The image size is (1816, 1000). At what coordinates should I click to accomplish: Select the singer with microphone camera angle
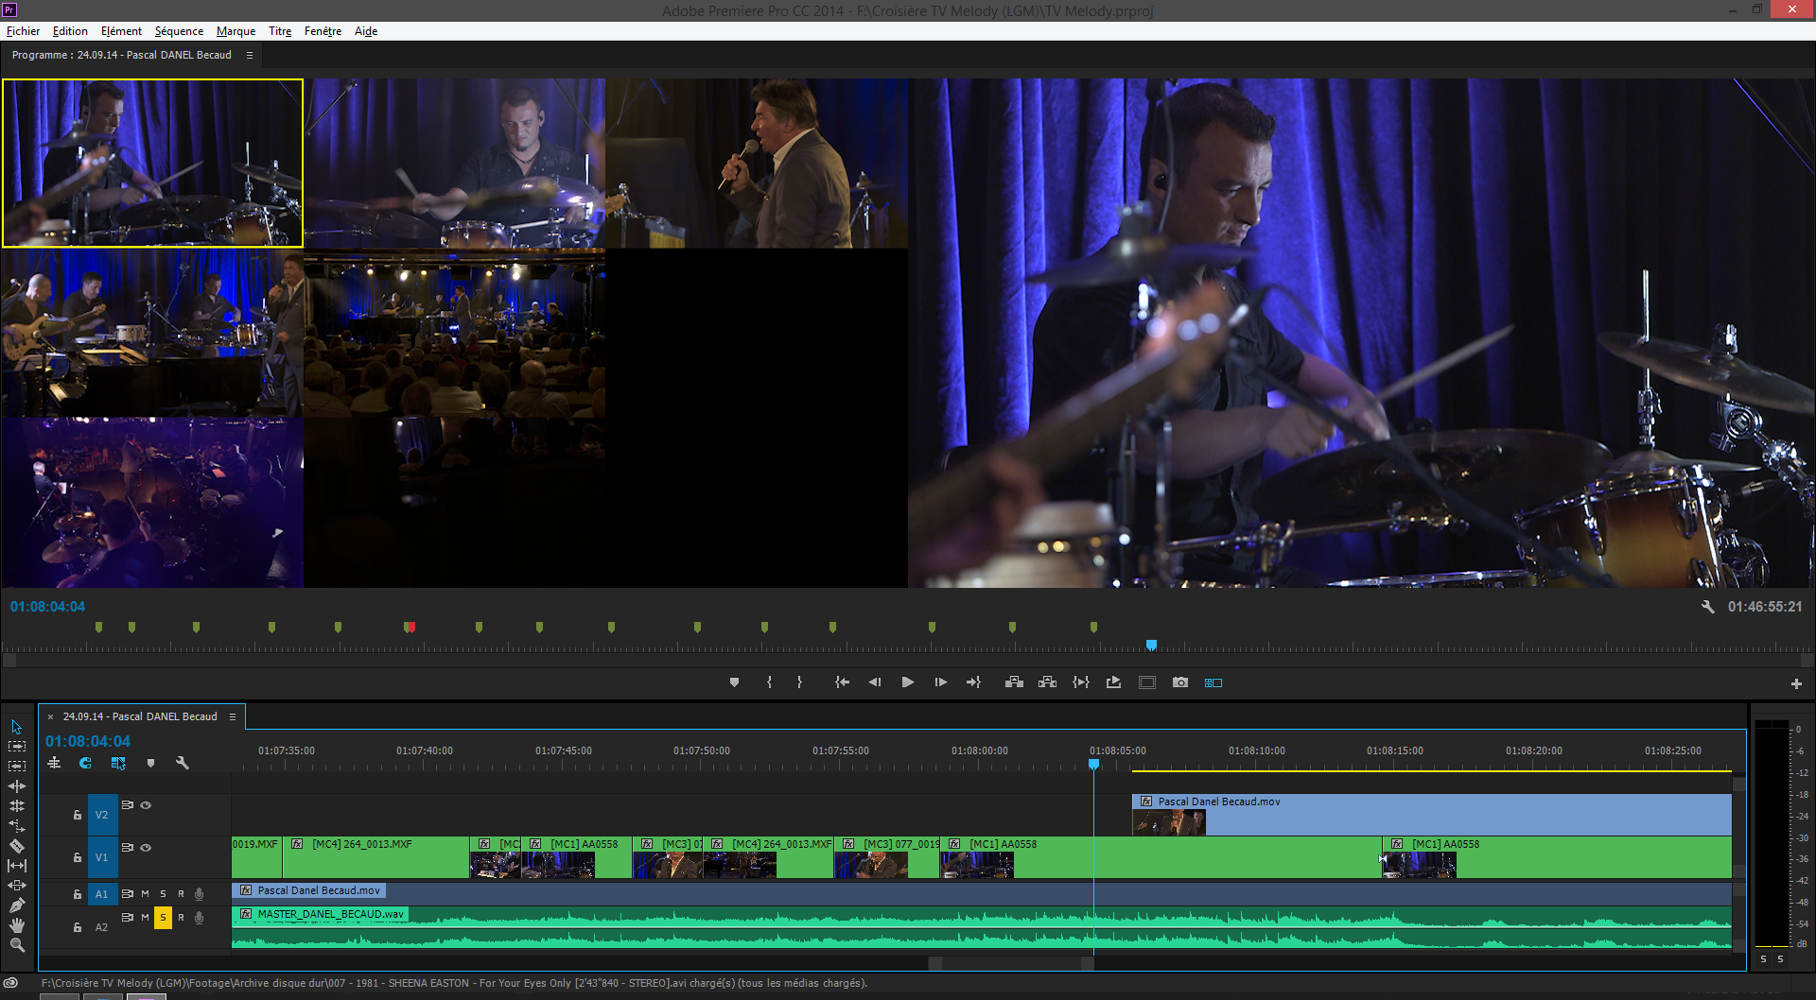point(757,164)
